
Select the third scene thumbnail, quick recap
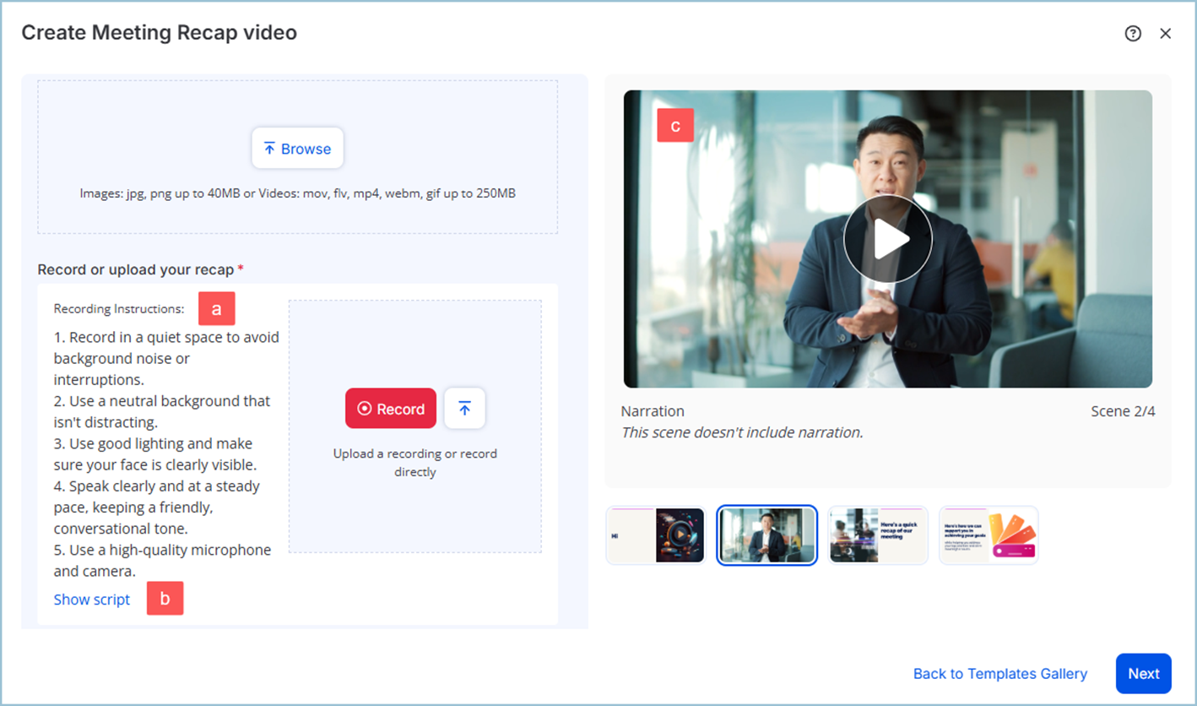click(x=878, y=535)
